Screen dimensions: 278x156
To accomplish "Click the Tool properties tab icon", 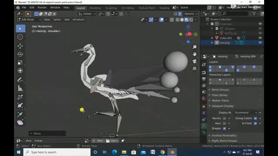I will (x=204, y=65).
